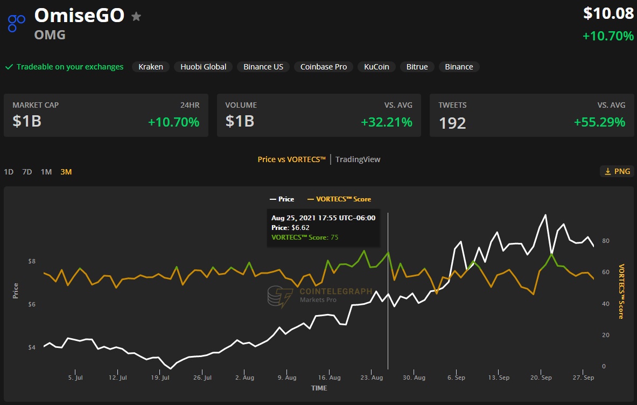Click the +10.70% change under the price

(x=608, y=36)
